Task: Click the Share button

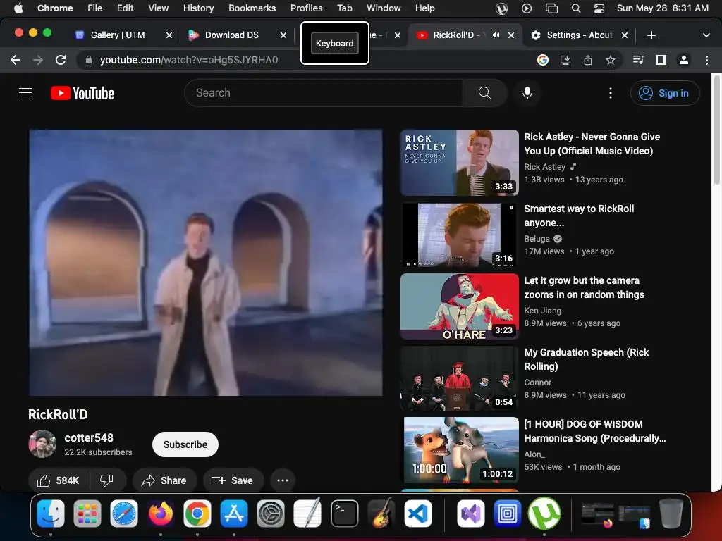Action: point(164,480)
